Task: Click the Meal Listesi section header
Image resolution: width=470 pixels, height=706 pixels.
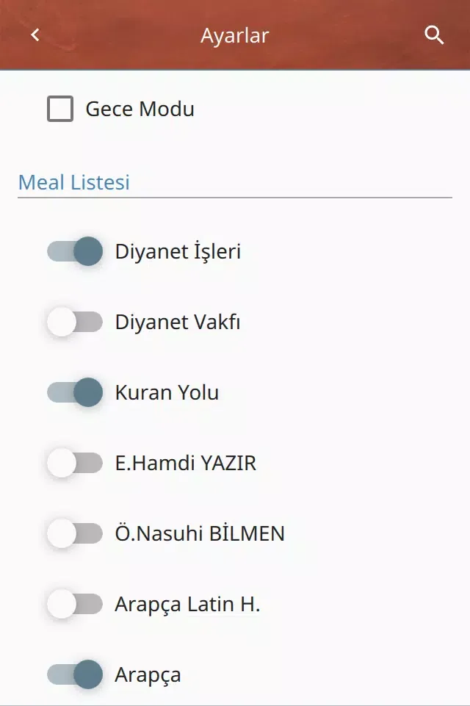Action: coord(74,181)
